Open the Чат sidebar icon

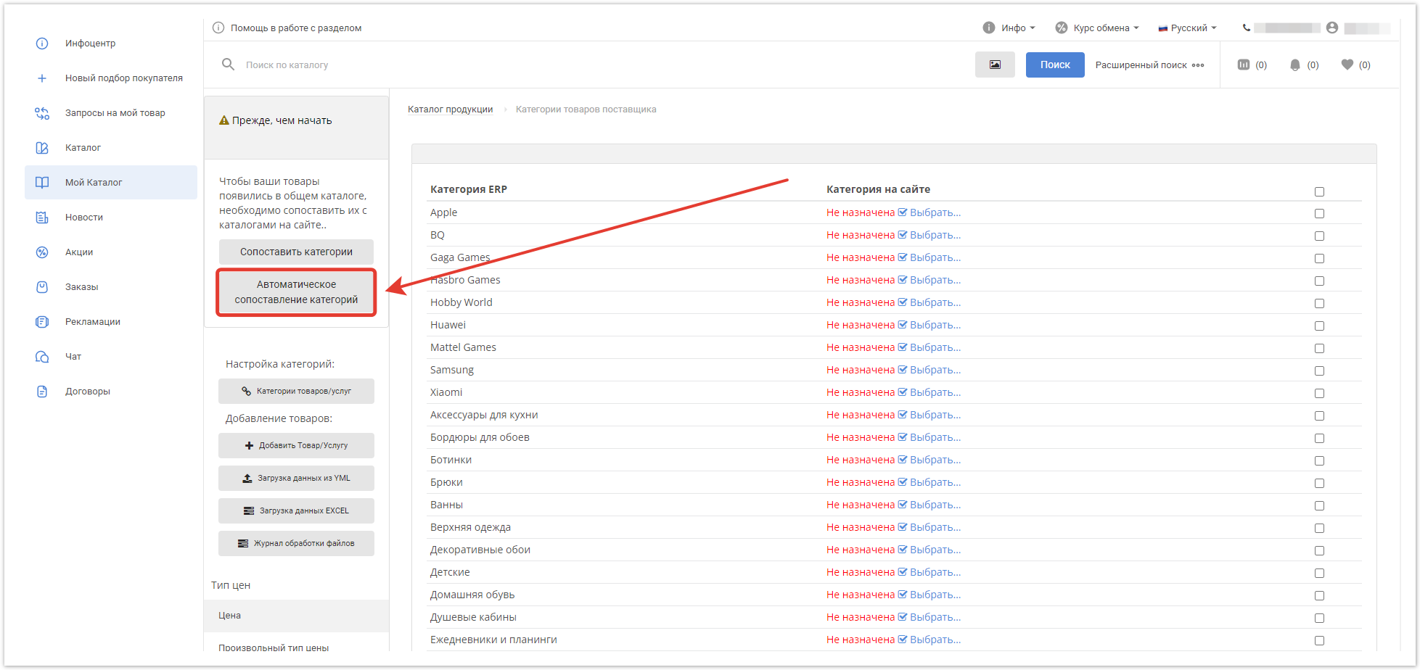coord(42,357)
